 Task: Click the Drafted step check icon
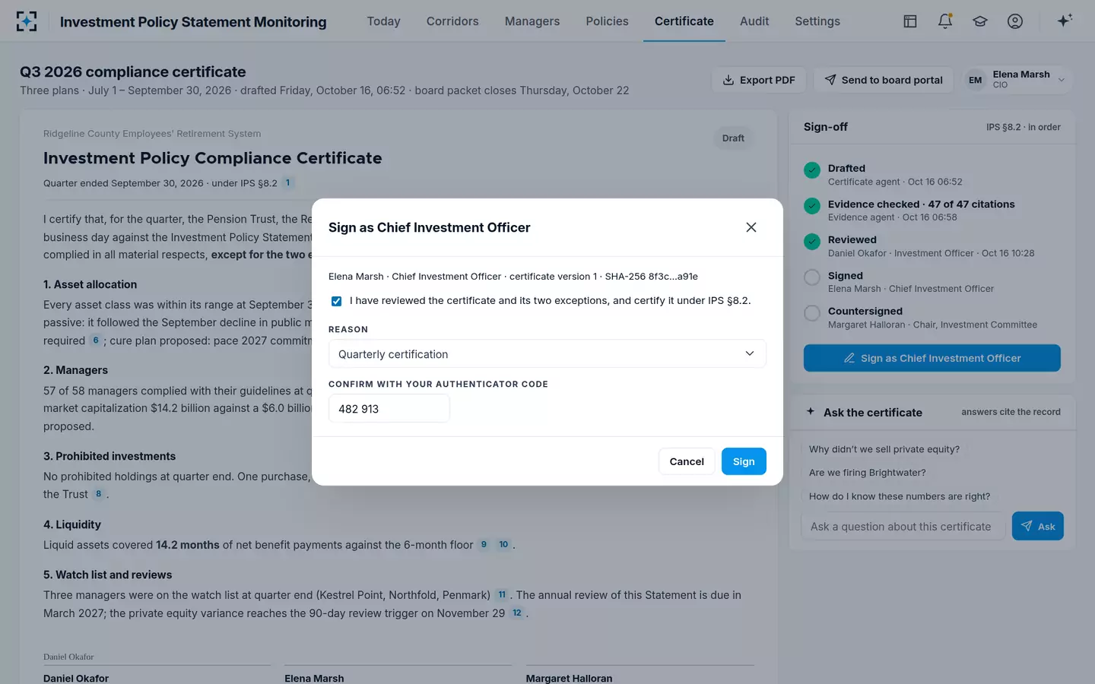tap(812, 169)
